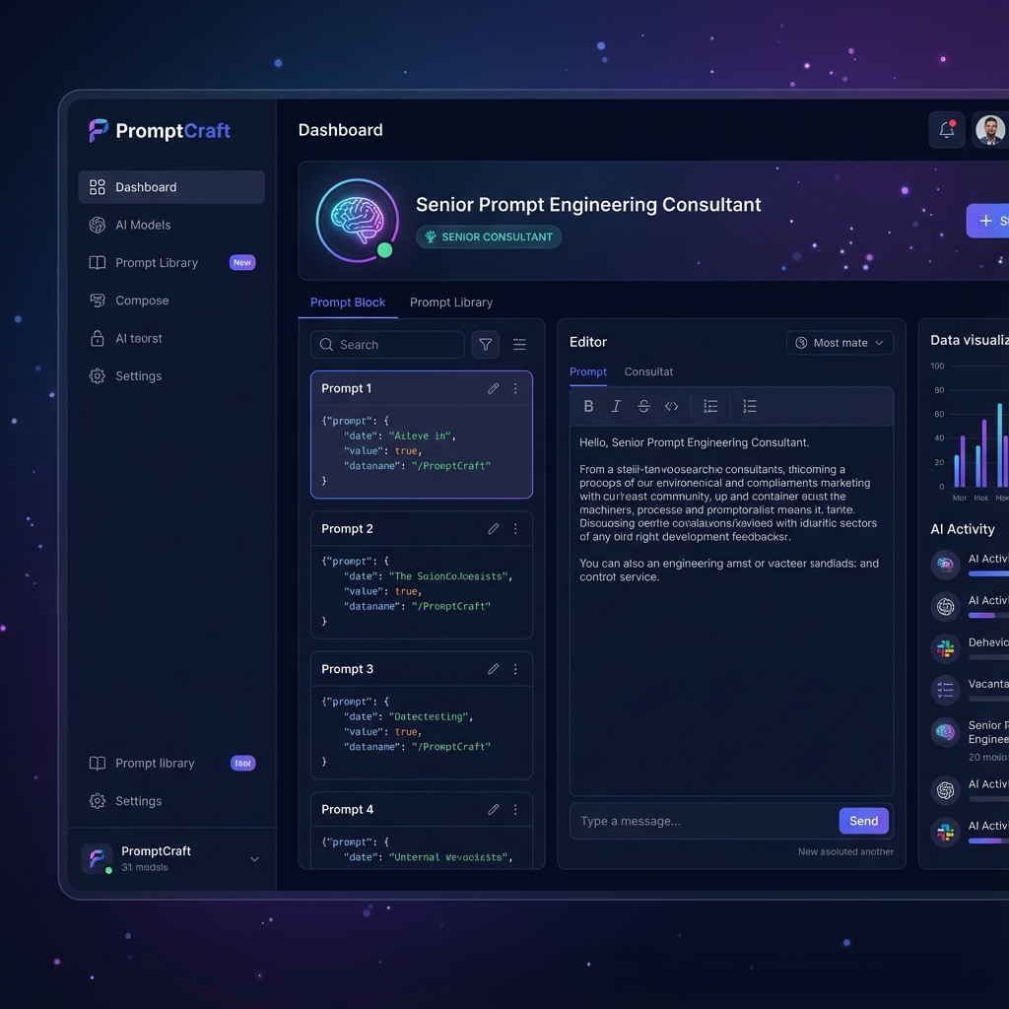Viewport: 1009px width, 1009px height.
Task: Click the notification bell icon
Action: (x=946, y=130)
